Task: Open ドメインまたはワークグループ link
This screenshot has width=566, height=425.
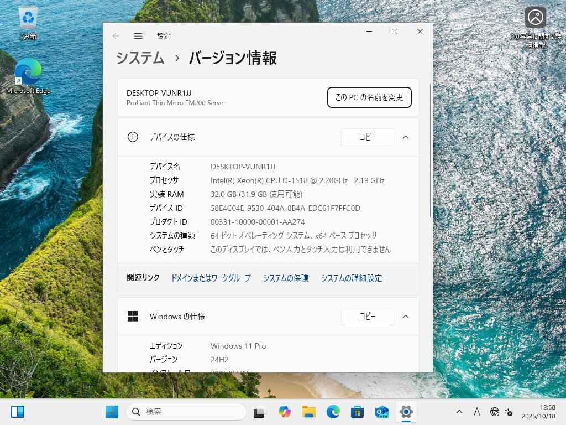Action: click(211, 278)
